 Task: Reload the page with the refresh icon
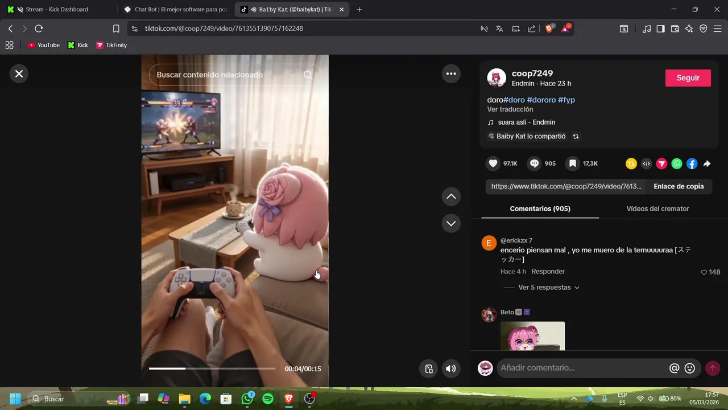(x=39, y=28)
